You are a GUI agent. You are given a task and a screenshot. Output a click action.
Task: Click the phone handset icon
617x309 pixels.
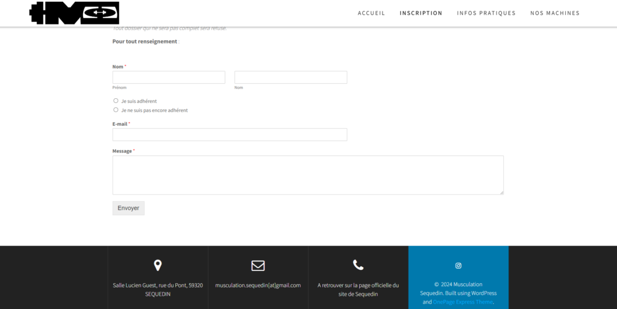point(358,265)
